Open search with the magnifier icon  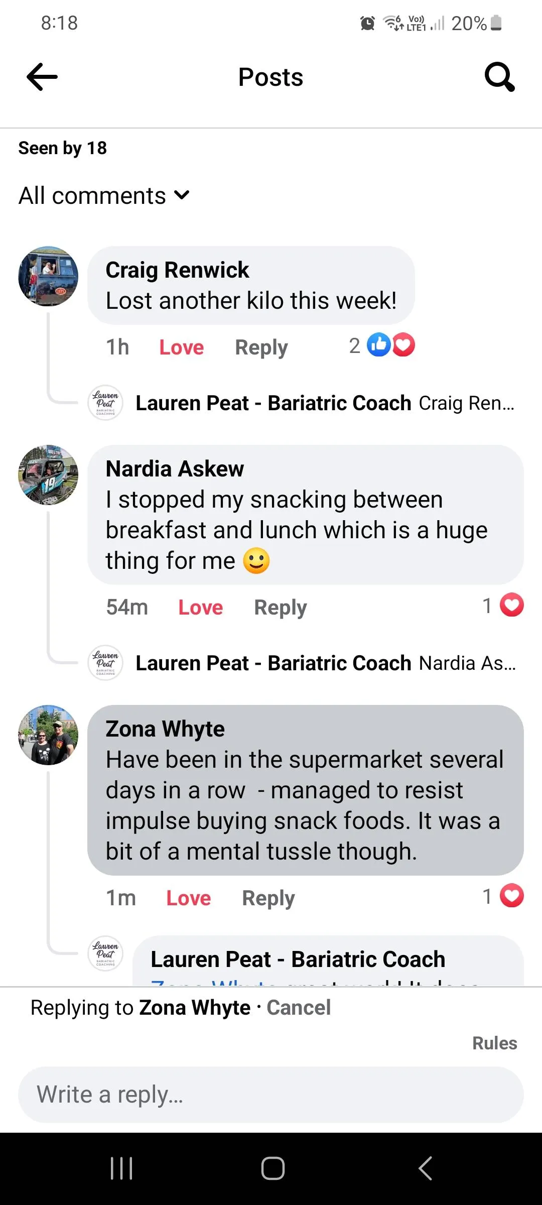pos(499,77)
